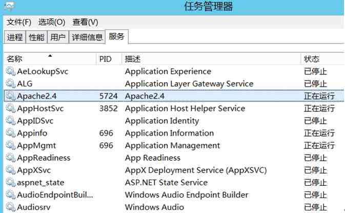The height and width of the screenshot is (213, 345).
Task: Click PID 696 in the Appinfo row
Action: [x=106, y=133]
